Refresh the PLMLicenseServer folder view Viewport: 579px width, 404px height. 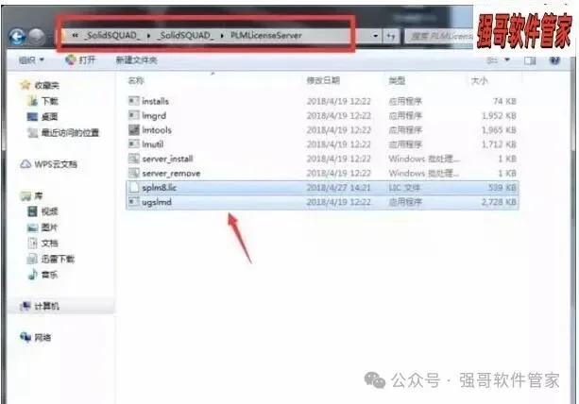[x=391, y=36]
